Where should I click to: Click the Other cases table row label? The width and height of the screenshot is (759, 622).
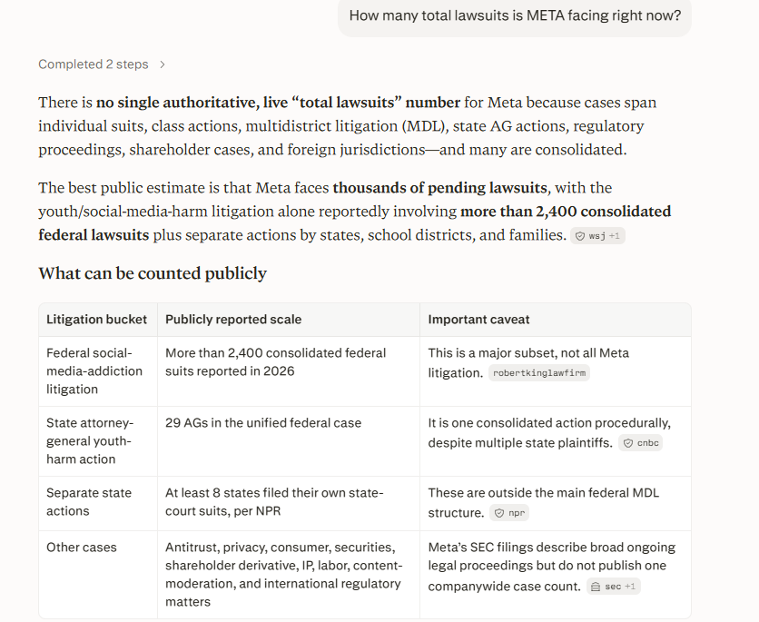tap(82, 548)
